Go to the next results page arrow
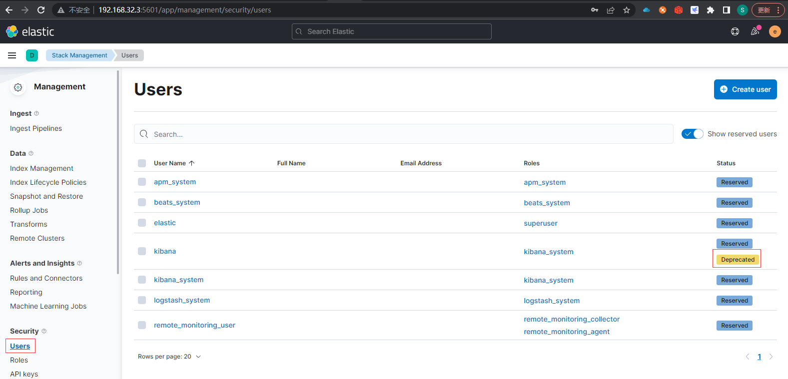The height and width of the screenshot is (379, 788). pos(771,357)
